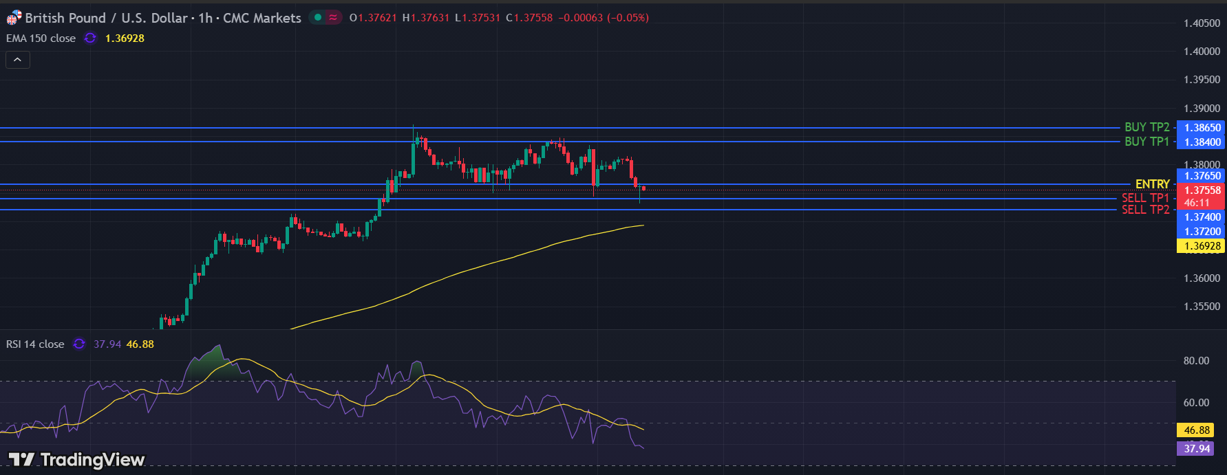This screenshot has width=1227, height=475.
Task: Click the purple 37.94 RSI axis tag
Action: [x=1196, y=448]
